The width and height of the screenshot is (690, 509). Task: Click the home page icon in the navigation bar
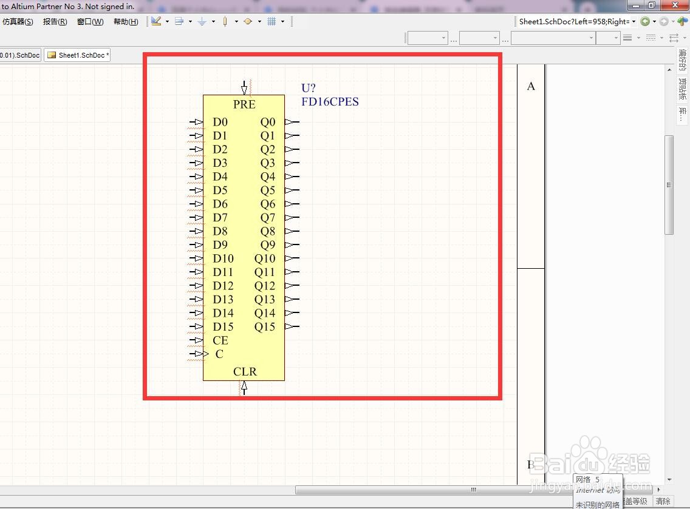(x=682, y=21)
